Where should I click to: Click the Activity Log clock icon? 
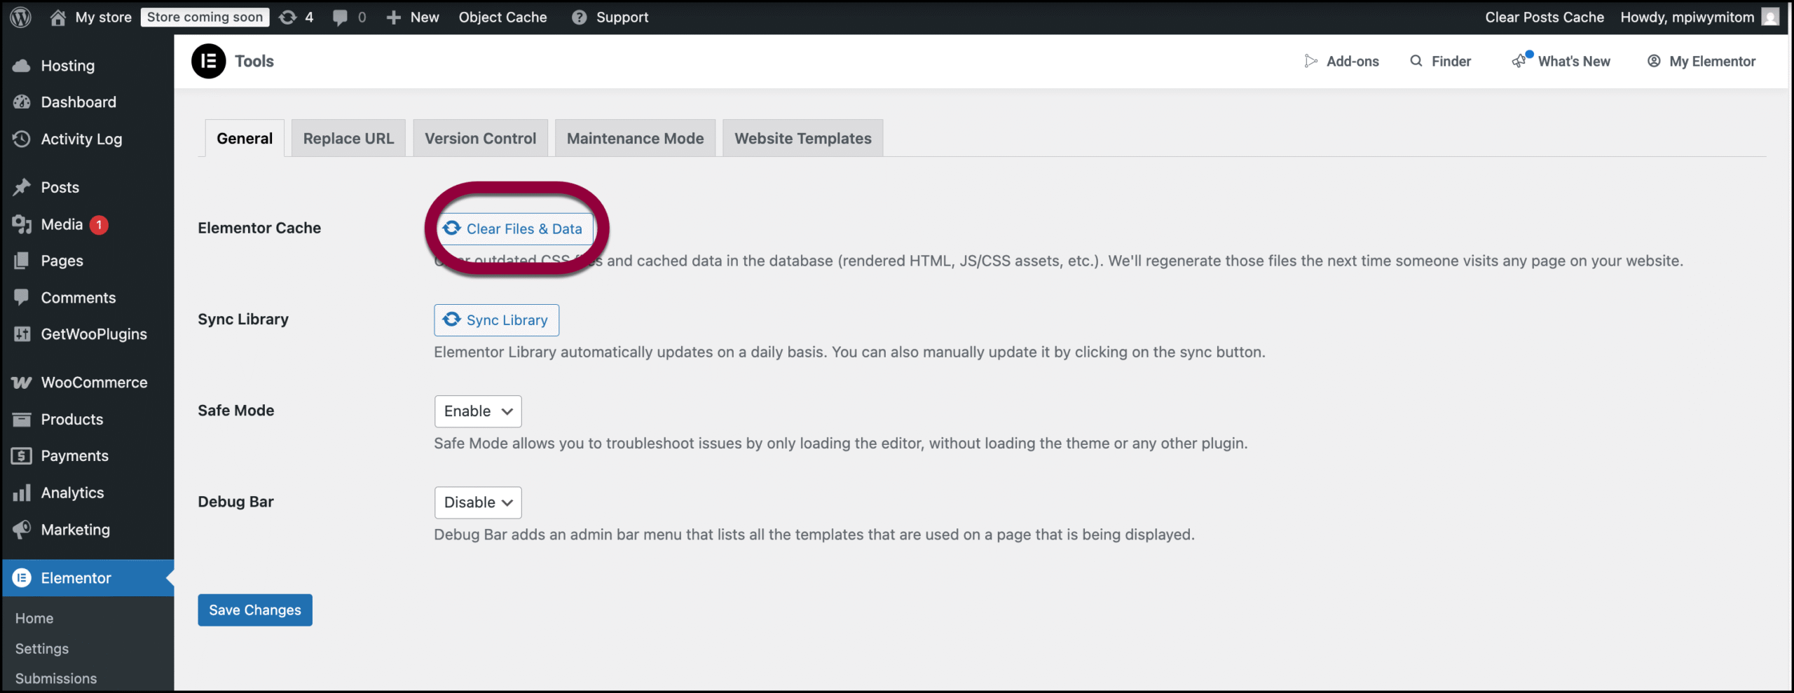(x=22, y=139)
